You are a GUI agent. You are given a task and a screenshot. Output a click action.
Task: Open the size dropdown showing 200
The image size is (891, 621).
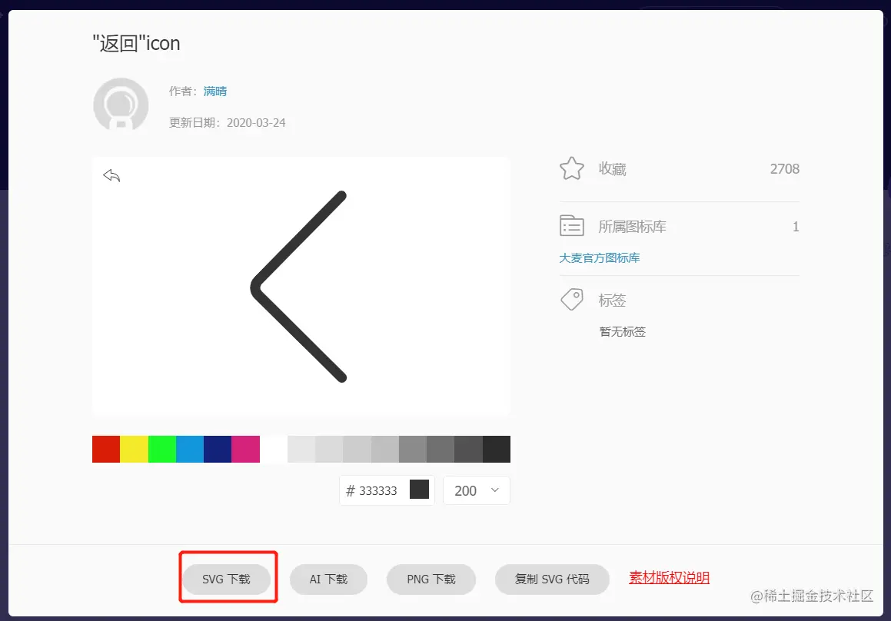(x=477, y=490)
